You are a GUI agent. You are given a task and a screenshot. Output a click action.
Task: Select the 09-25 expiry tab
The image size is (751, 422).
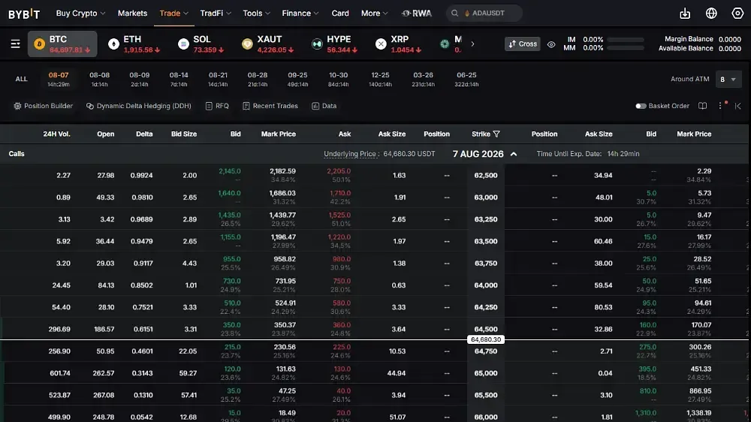click(297, 79)
